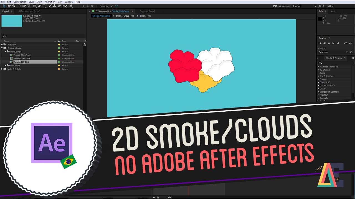The width and height of the screenshot is (355, 199).
Task: Select the Rotation tool
Action: tap(19, 6)
